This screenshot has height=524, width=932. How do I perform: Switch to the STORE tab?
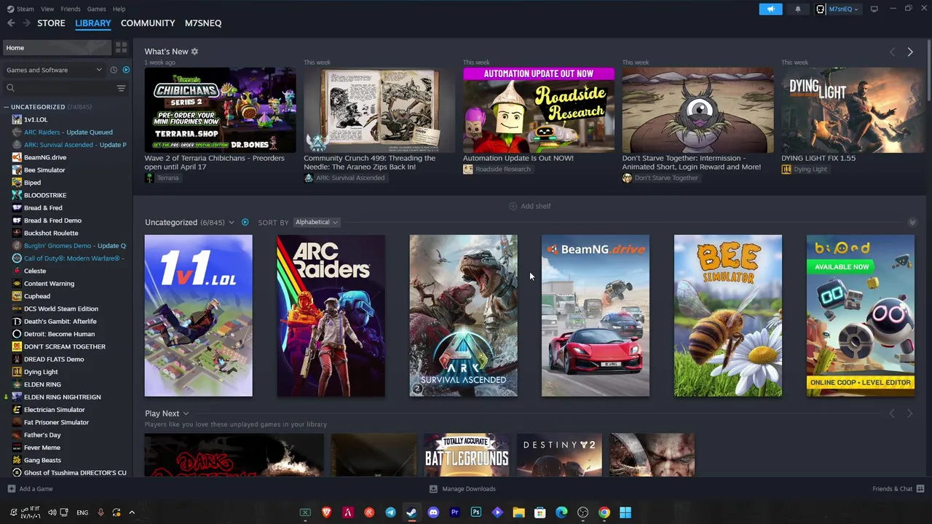pyautogui.click(x=51, y=23)
